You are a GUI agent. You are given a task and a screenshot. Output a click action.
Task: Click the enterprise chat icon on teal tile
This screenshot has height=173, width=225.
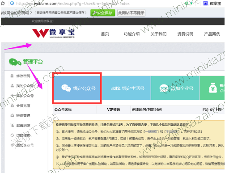[164, 88]
